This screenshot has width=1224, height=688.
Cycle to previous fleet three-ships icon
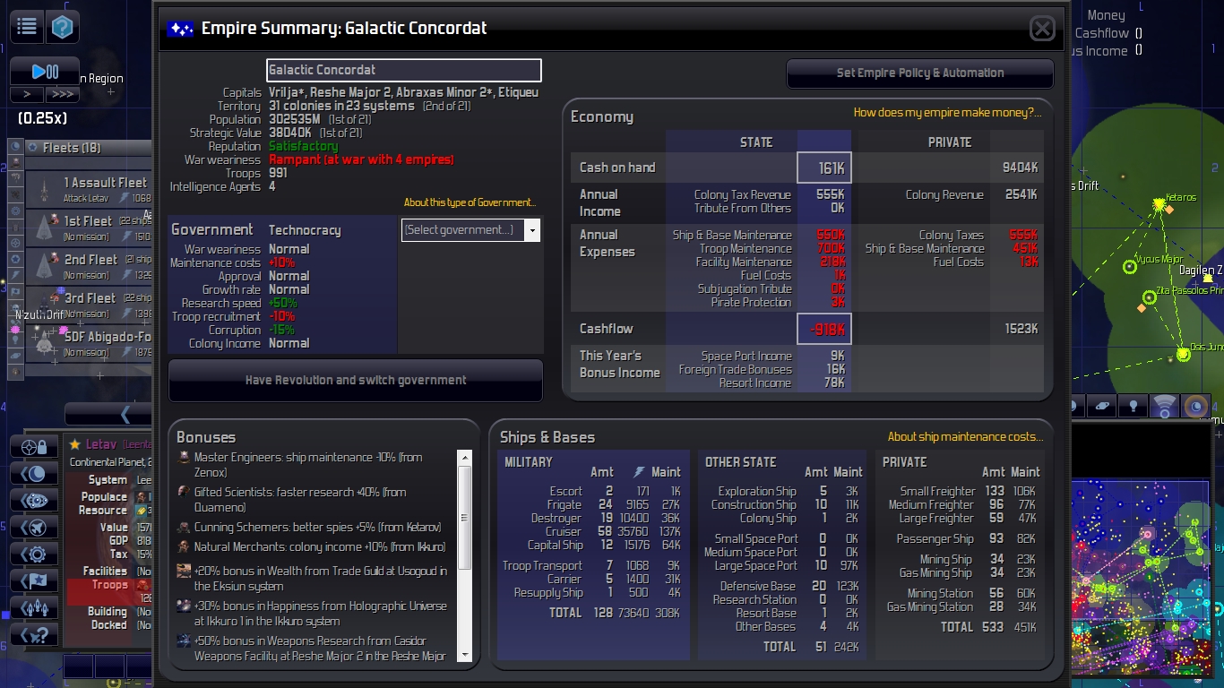[x=35, y=608]
